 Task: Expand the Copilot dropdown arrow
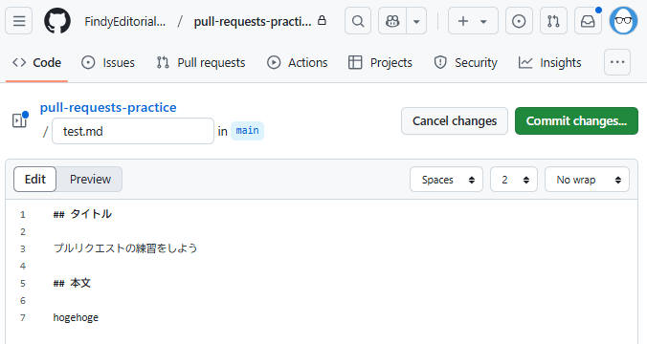click(x=416, y=21)
